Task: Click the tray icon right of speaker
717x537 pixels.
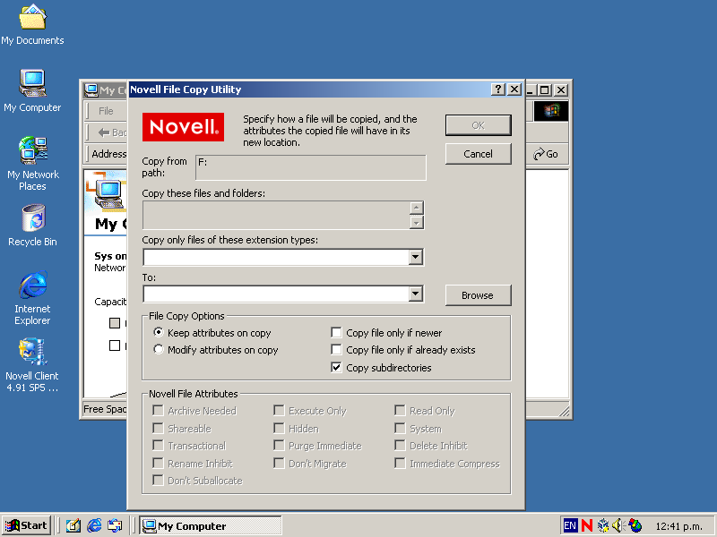Action: (635, 525)
